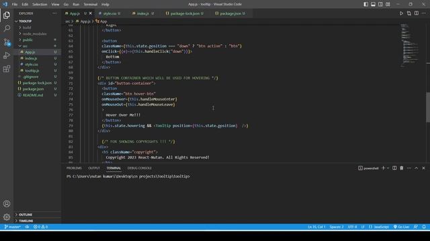Click the Explorer more actions ellipsis
Screen dimensions: 430x241
(54, 13)
